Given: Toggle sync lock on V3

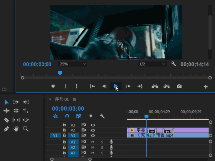Looking at the screenshot, I should click(x=84, y=125).
